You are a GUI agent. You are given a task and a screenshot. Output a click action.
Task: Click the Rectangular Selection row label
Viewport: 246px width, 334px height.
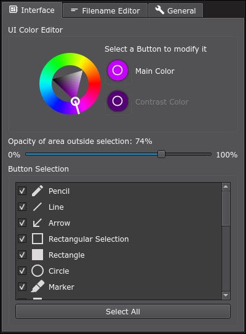click(89, 239)
